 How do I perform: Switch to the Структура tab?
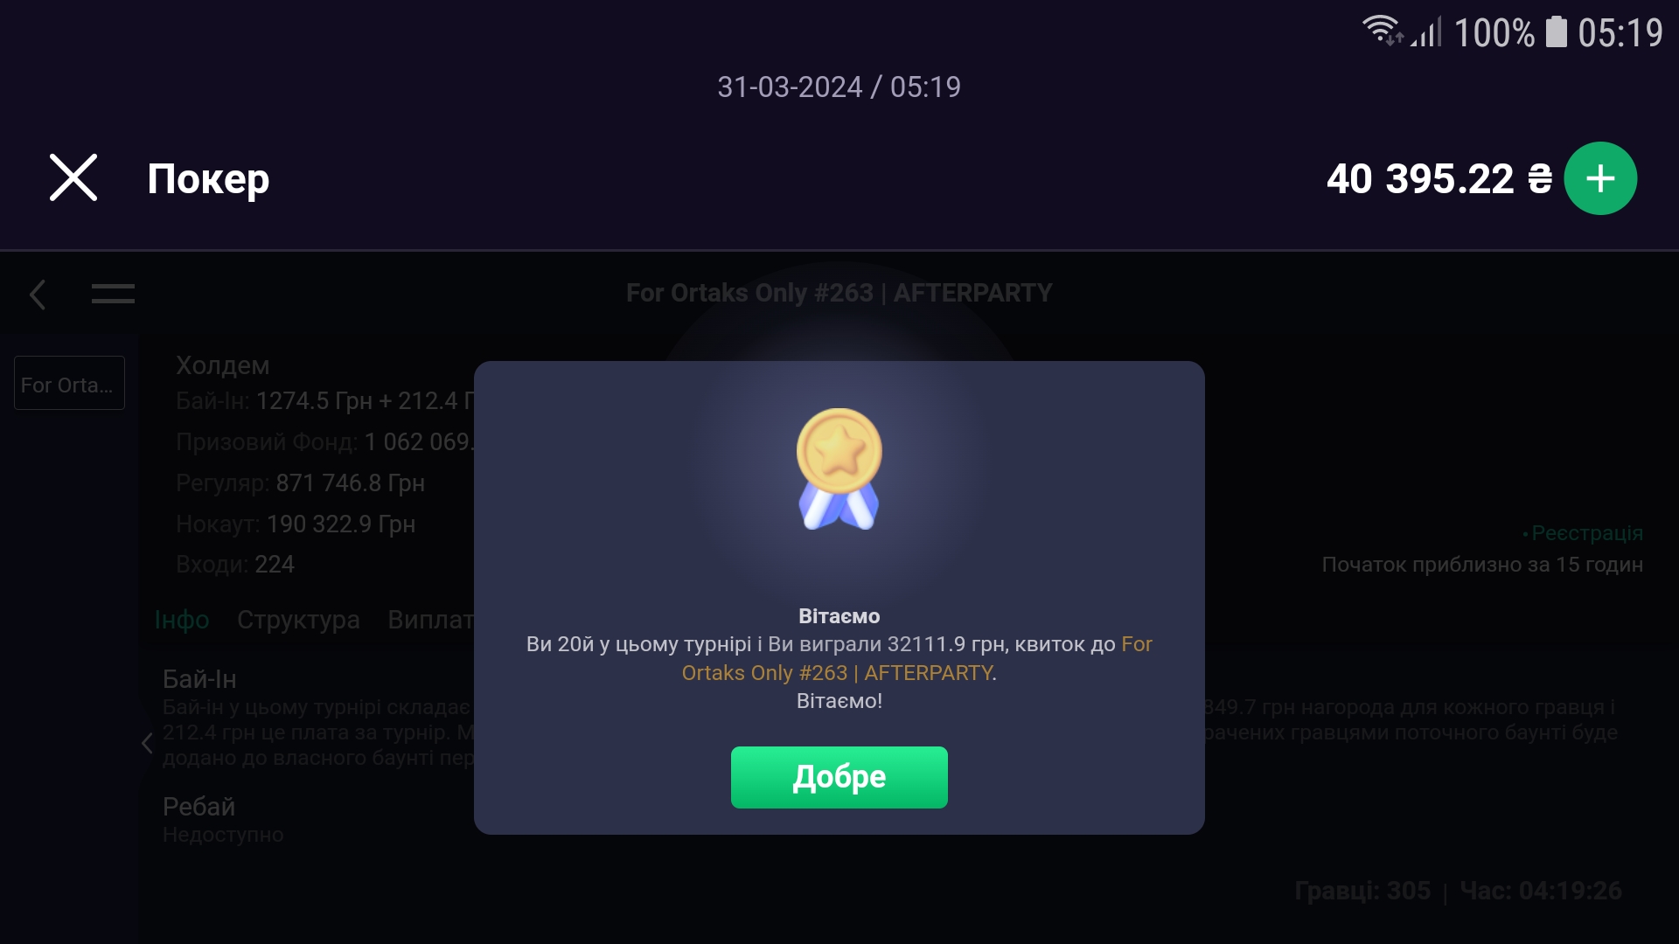pos(298,620)
